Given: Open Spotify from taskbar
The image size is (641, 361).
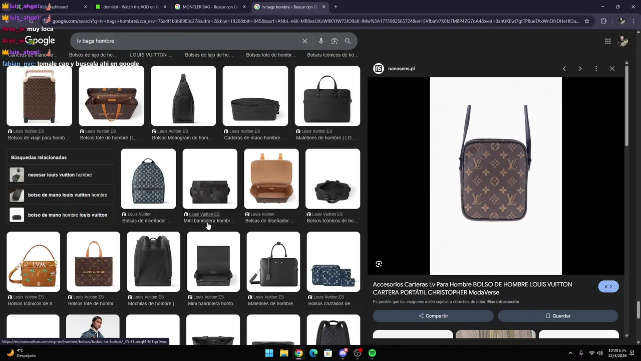Looking at the screenshot, I should point(372,353).
